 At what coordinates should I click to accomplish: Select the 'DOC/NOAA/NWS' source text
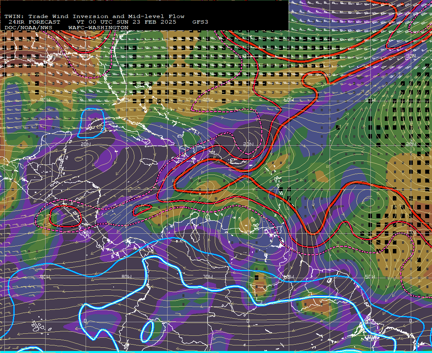[x=28, y=28]
